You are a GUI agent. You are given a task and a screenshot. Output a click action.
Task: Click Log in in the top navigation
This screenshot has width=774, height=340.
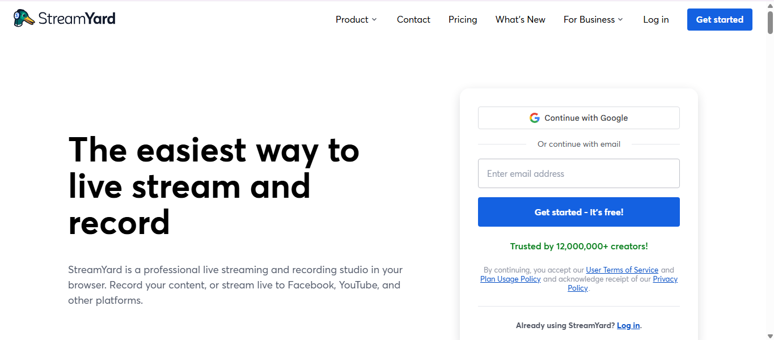(x=655, y=19)
